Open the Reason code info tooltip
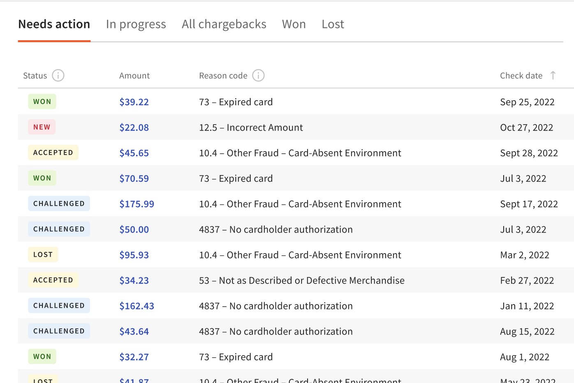This screenshot has width=574, height=383. pyautogui.click(x=258, y=75)
